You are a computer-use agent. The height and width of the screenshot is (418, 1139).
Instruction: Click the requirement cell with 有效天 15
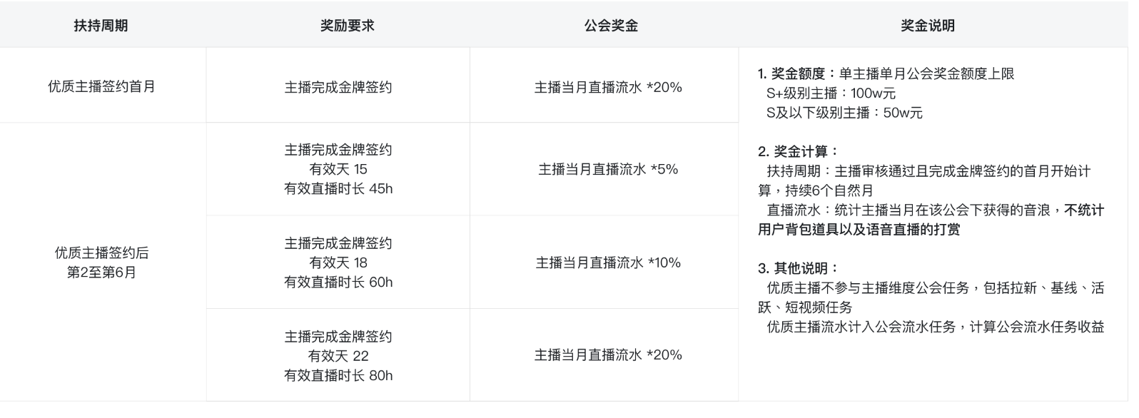click(338, 169)
